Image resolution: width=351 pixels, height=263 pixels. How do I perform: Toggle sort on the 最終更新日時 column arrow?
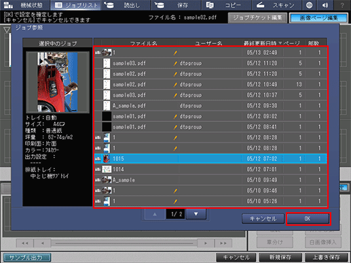280,43
